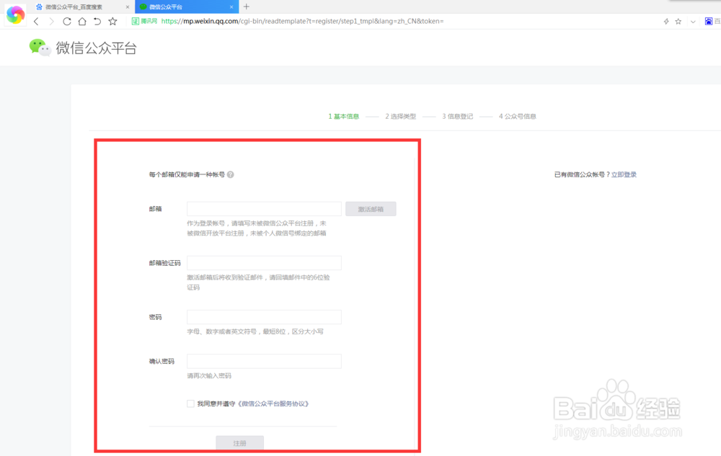Click the 每个邮箱仅能申请一种帐号 text
Viewport: 721px width, 456px height.
point(187,174)
